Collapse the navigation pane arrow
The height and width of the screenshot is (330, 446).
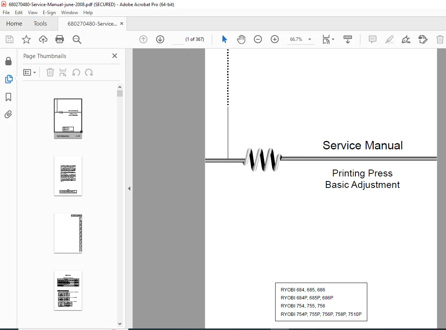(x=129, y=188)
